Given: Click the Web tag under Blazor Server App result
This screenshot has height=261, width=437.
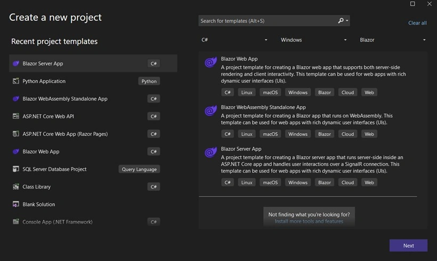Looking at the screenshot, I should pos(369,183).
